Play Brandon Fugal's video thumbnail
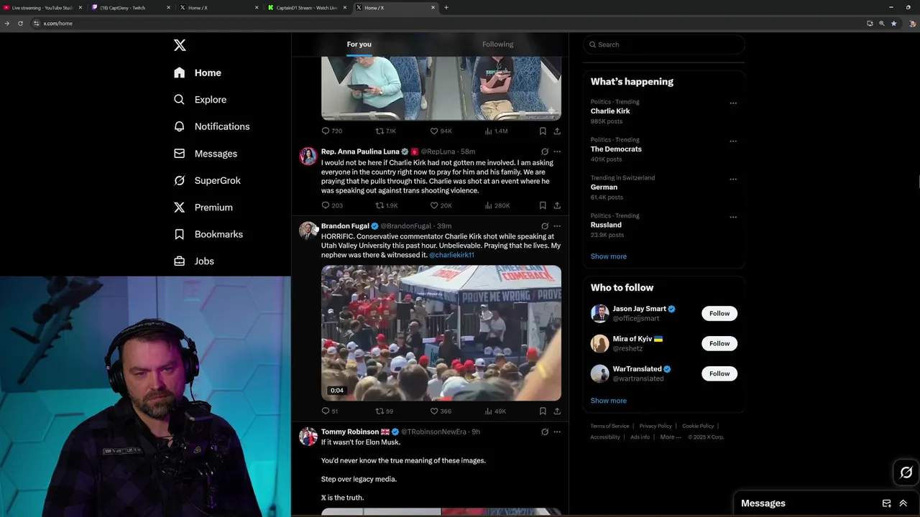This screenshot has height=517, width=920. pyautogui.click(x=441, y=333)
